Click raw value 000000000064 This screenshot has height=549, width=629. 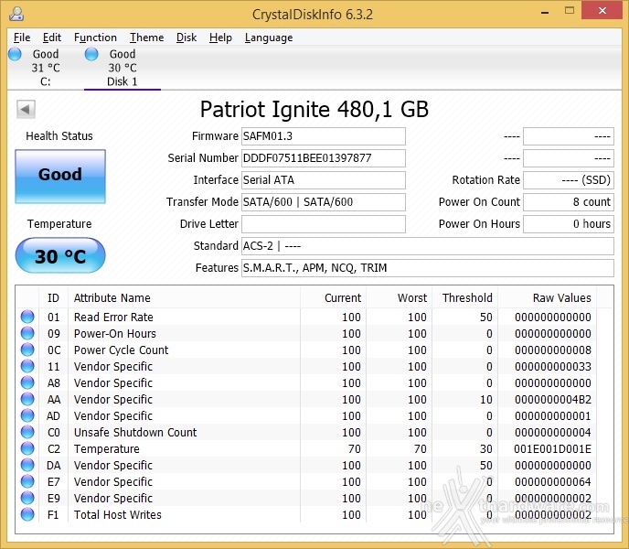point(553,481)
